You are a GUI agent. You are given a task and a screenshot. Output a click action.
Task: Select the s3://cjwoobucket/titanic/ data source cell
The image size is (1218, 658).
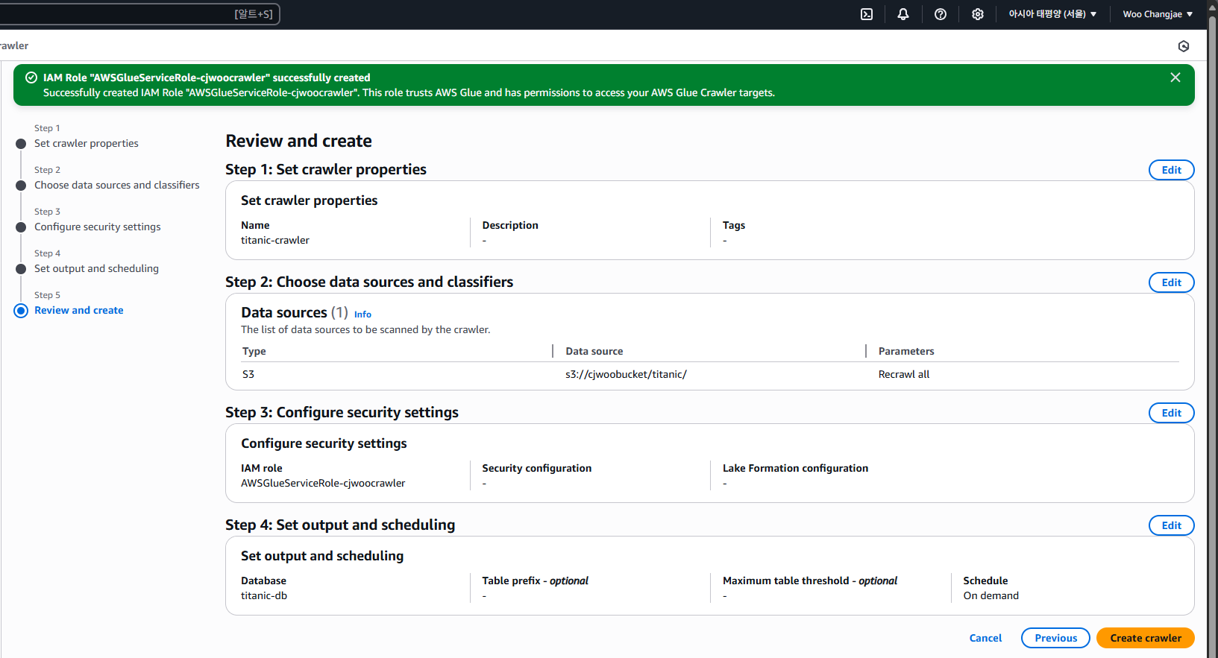point(626,374)
